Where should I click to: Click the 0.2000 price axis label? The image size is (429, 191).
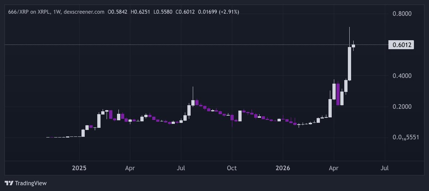[x=402, y=106]
